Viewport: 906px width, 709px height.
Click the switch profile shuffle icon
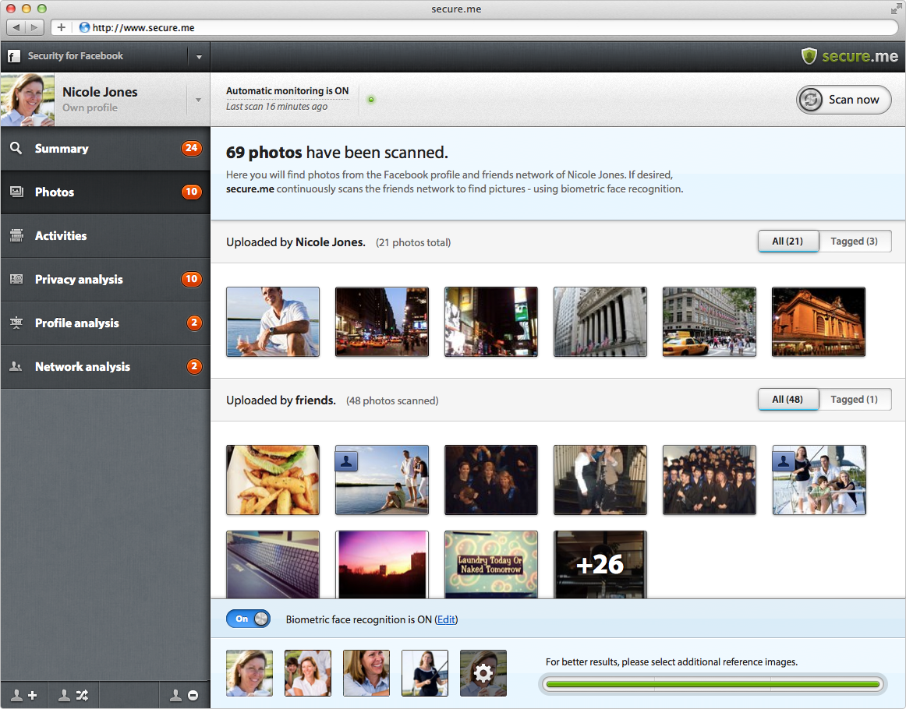73,695
